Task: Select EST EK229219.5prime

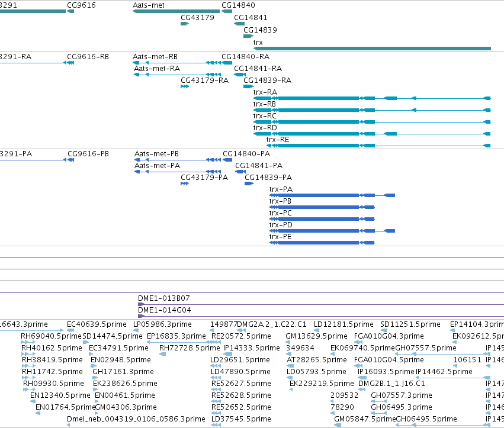Action: tap(322, 384)
